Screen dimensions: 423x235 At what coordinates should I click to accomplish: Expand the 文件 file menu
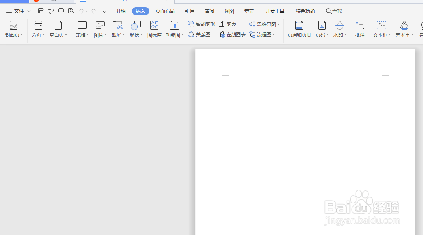pos(18,11)
